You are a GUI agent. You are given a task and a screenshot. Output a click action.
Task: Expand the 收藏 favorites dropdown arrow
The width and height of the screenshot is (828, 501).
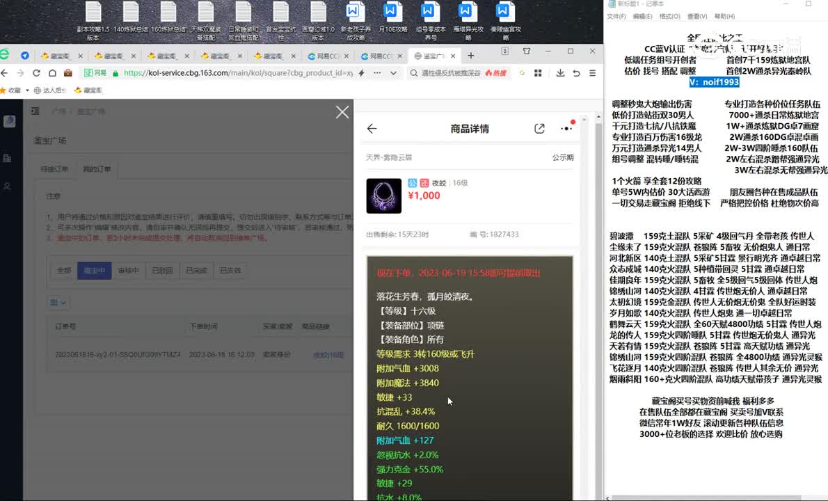pyautogui.click(x=27, y=90)
